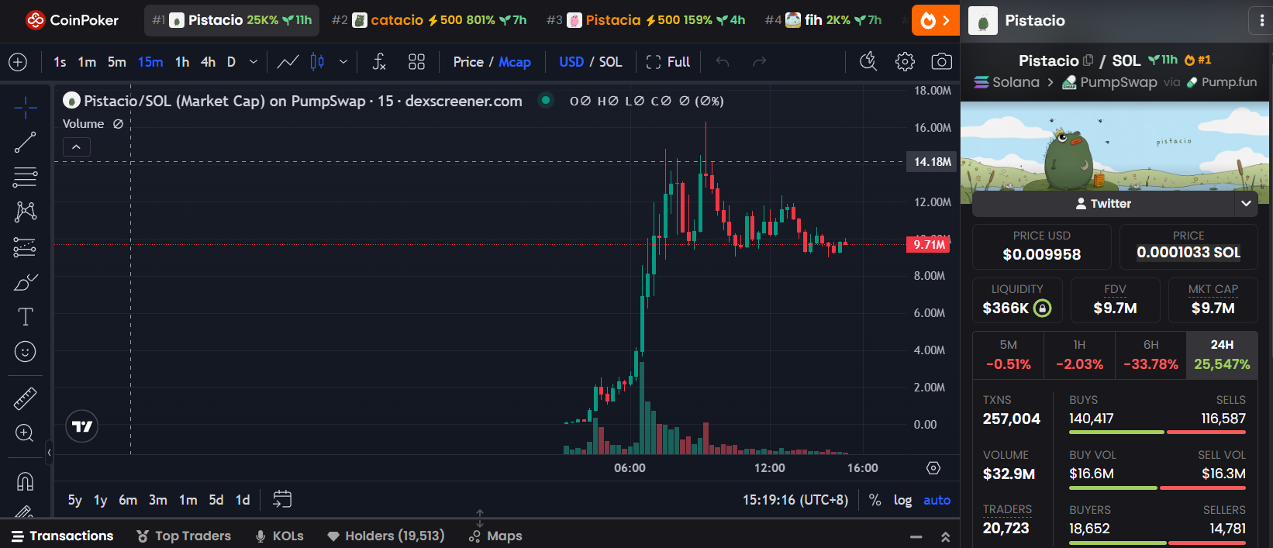
Task: Switch chart to Mcap mode
Action: (x=515, y=62)
